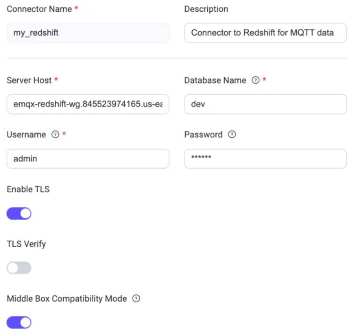Select the Server Host input field

tap(88, 104)
